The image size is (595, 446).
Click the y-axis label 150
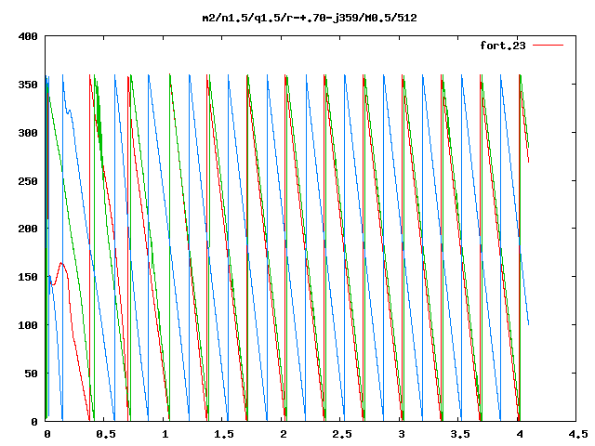point(28,277)
